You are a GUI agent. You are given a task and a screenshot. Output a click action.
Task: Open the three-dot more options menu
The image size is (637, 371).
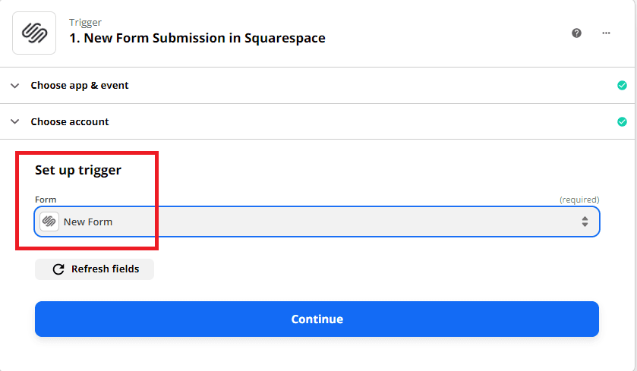coord(606,33)
